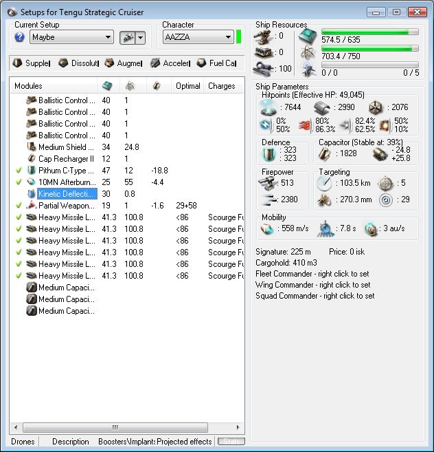Click the Charges column header
Screen dimensions: 434x452
tap(224, 86)
